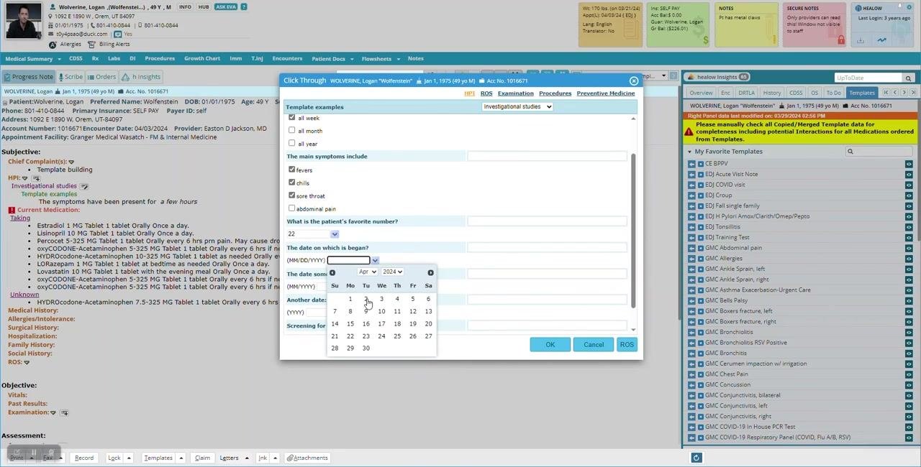The image size is (921, 467).
Task: Click the help question mark next to ASK EVA
Action: point(244,7)
